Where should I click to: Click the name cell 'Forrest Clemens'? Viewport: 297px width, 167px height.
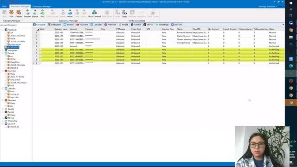(x=184, y=32)
